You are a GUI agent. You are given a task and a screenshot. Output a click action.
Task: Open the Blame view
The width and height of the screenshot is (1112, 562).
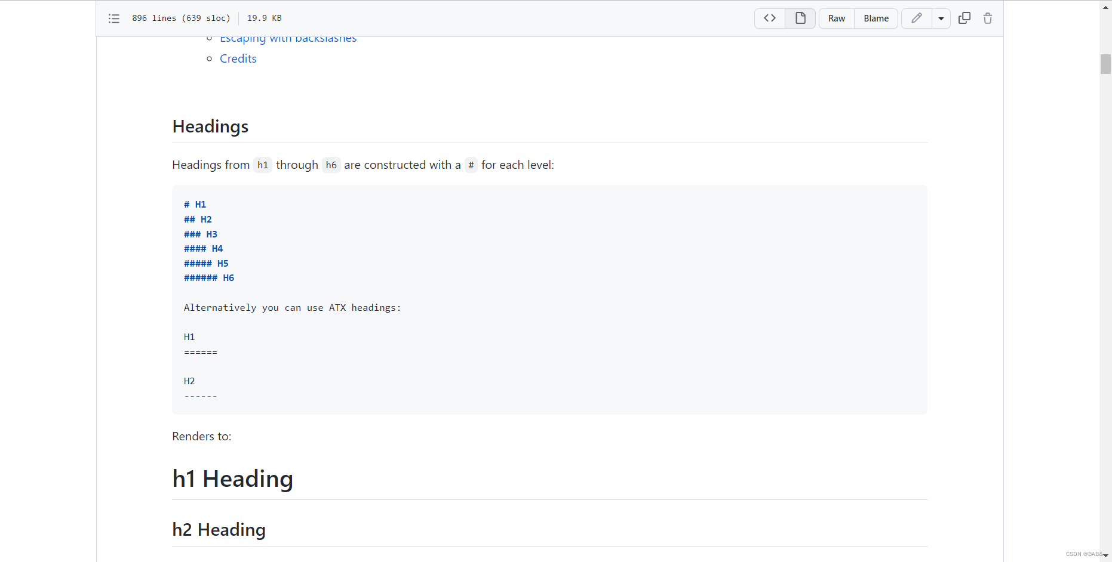coord(876,18)
